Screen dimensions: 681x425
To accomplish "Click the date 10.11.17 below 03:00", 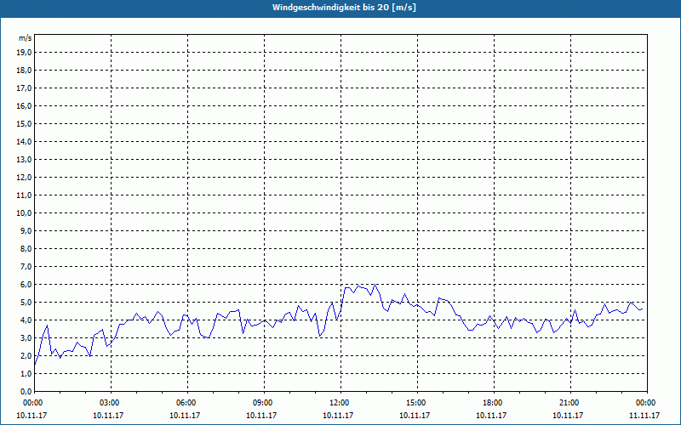I will pyautogui.click(x=108, y=415).
